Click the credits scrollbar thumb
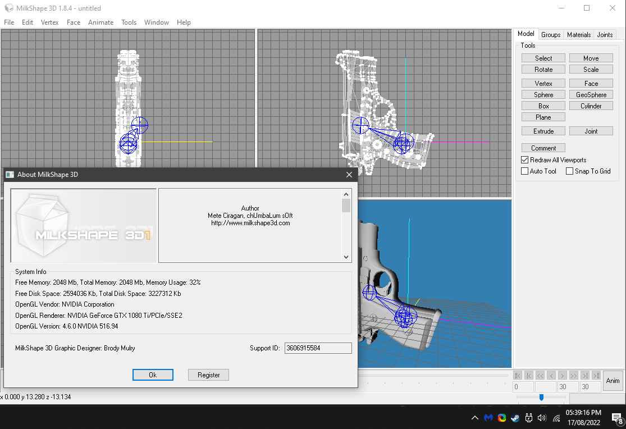Viewport: 626px width, 429px height. click(346, 206)
